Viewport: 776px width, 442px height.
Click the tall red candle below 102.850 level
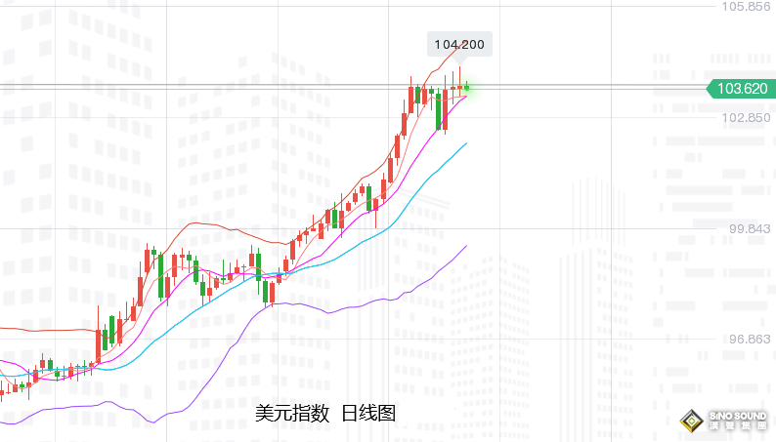(x=404, y=123)
